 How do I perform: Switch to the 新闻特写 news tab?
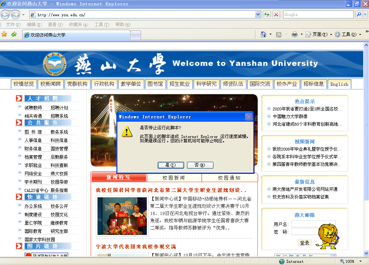pyautogui.click(x=119, y=177)
